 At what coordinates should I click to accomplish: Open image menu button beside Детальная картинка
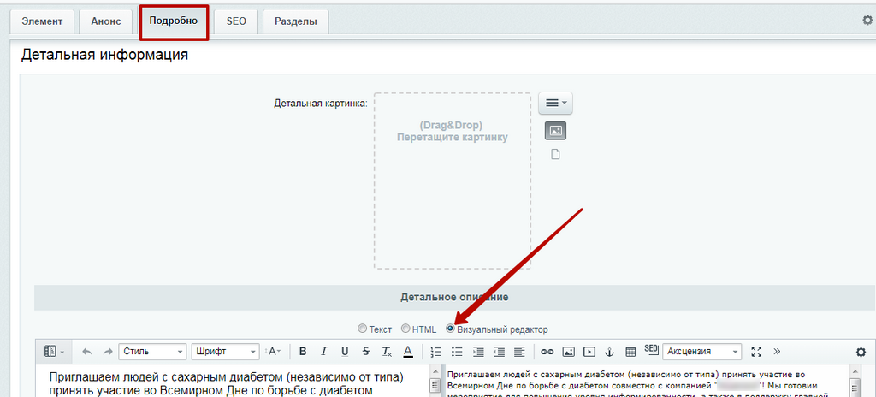[x=555, y=103]
